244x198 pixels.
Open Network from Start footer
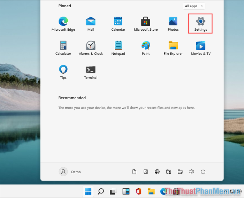point(157,172)
